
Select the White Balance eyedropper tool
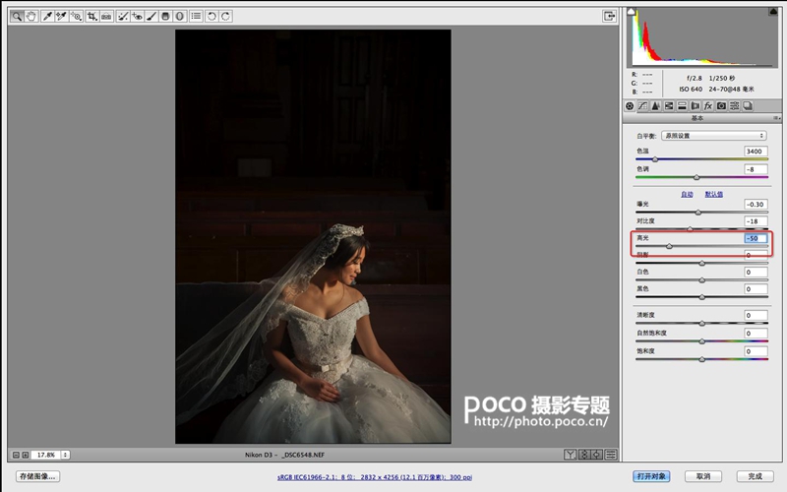tap(47, 16)
